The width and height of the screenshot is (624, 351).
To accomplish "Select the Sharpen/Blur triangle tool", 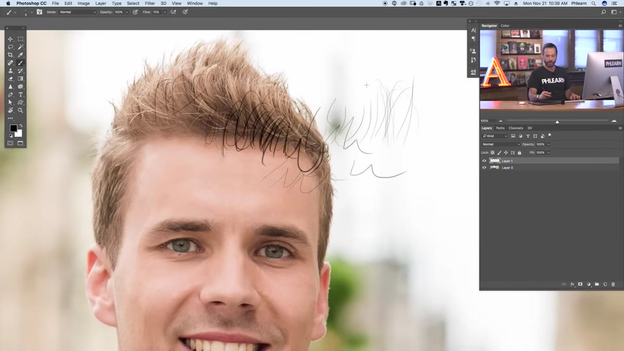I will (10, 87).
